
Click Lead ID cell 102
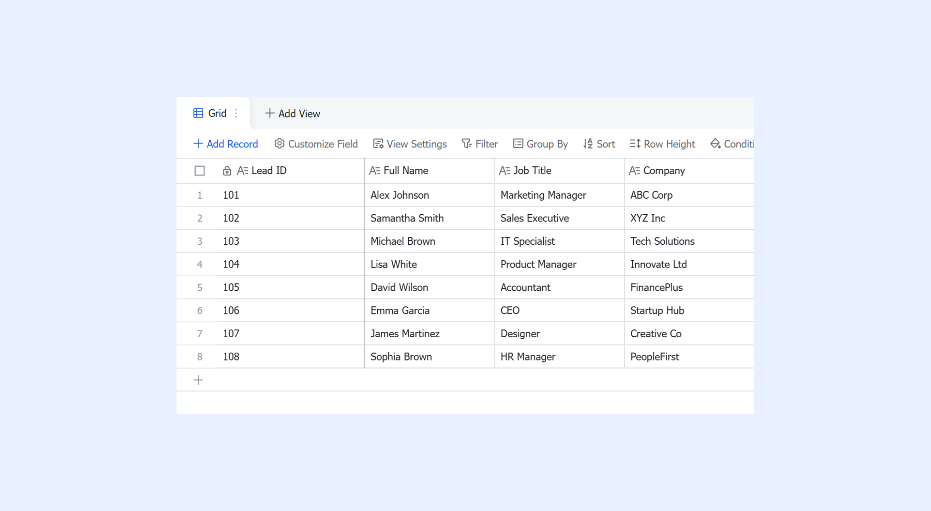click(x=291, y=218)
